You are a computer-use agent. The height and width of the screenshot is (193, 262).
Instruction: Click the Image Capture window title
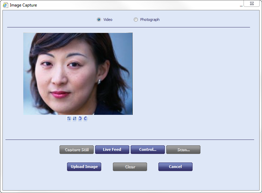tap(23, 5)
